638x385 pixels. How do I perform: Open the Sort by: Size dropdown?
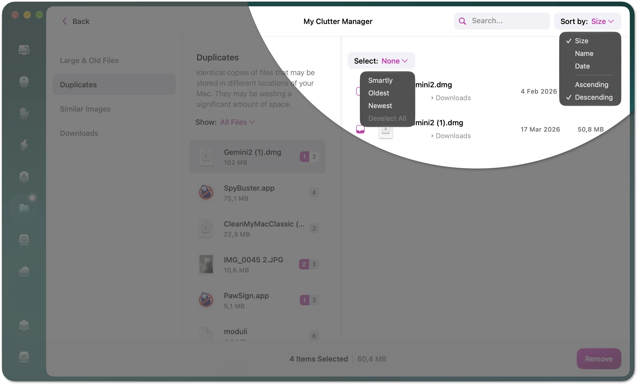tap(587, 21)
